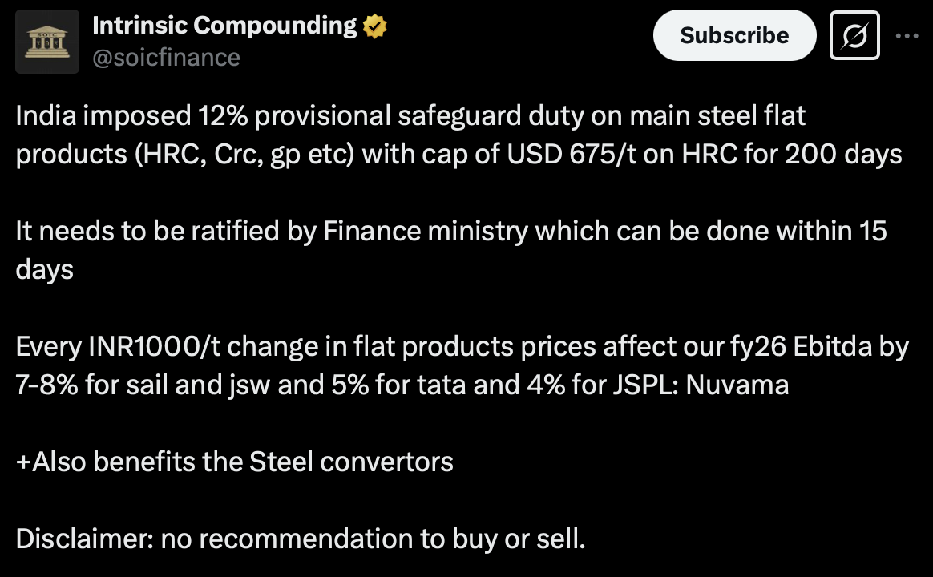Click the disclaimer sentence
933x577 pixels.
pyautogui.click(x=300, y=539)
